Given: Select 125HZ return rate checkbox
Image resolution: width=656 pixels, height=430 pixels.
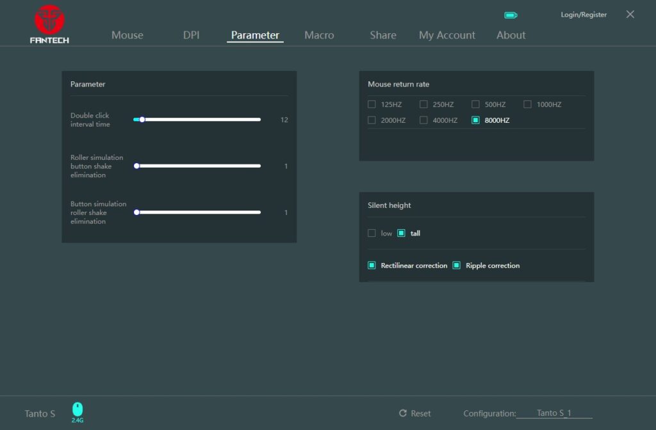Looking at the screenshot, I should pyautogui.click(x=372, y=104).
